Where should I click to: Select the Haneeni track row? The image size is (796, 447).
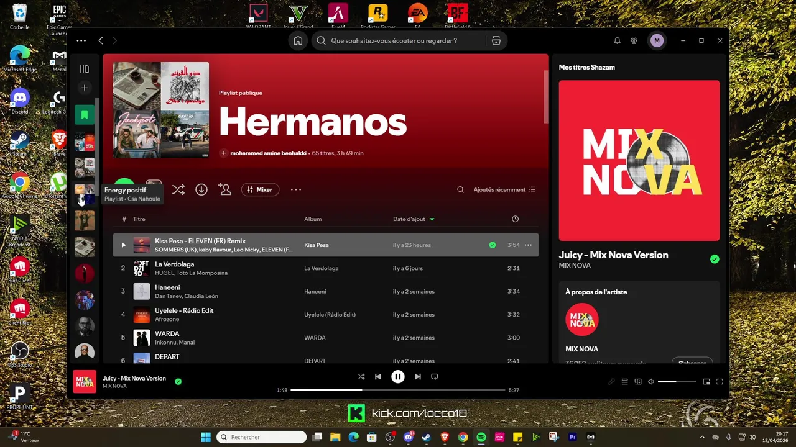(326, 291)
